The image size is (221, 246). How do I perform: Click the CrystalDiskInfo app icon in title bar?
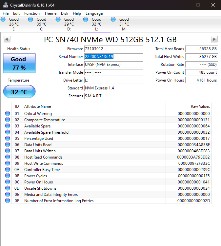[6, 5]
